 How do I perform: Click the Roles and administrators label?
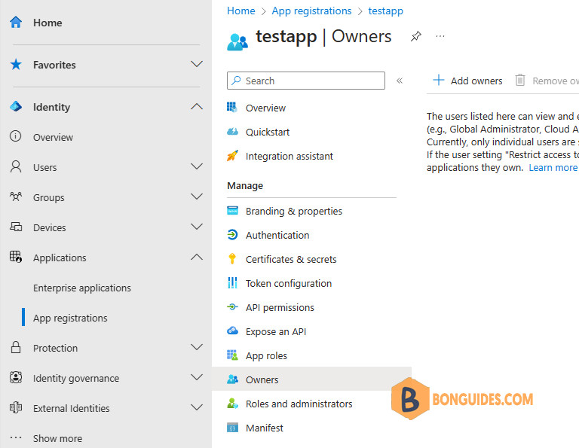[x=299, y=404]
